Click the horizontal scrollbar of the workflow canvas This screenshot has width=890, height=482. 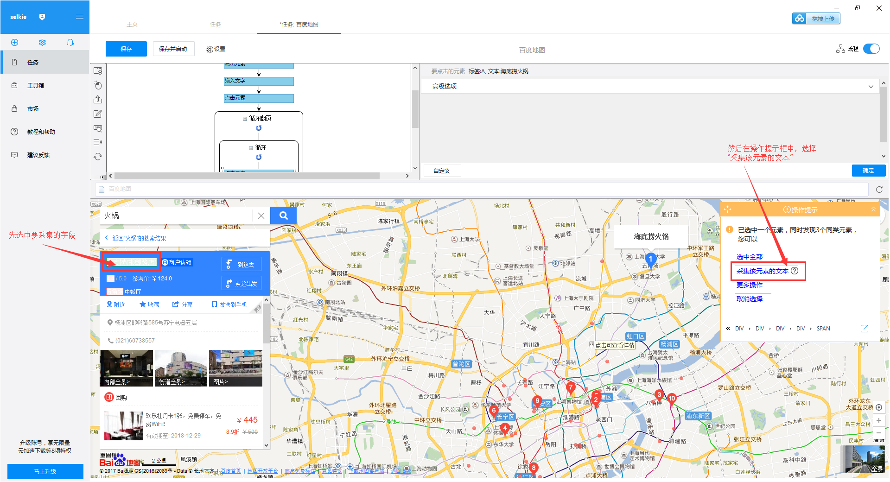coord(247,176)
